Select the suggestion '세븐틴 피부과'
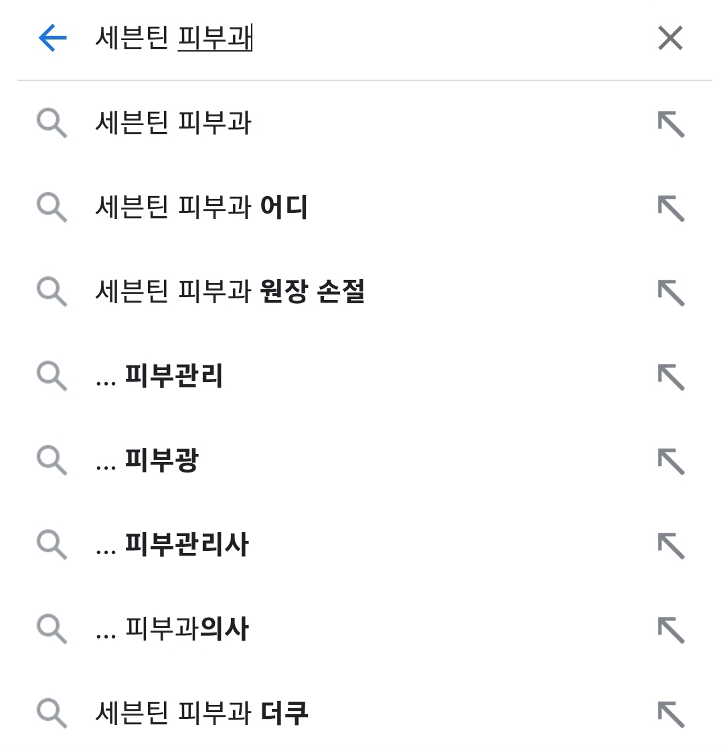 (x=173, y=124)
